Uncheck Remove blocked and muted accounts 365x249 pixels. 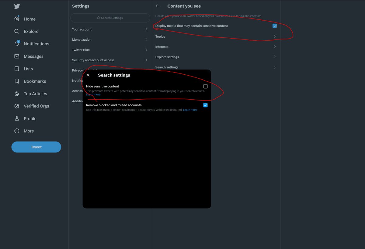pos(205,105)
